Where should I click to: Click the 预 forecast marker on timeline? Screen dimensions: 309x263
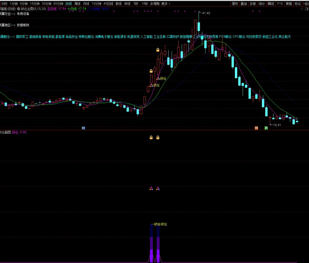256,128
